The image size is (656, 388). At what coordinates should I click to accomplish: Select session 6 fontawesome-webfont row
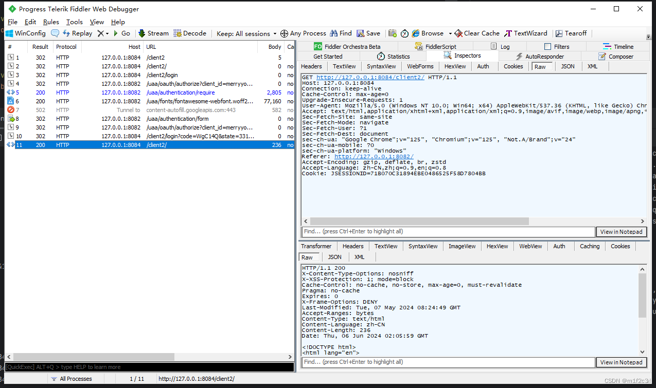150,101
